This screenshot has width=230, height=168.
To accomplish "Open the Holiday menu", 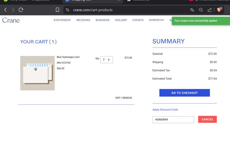I will 121,20.
